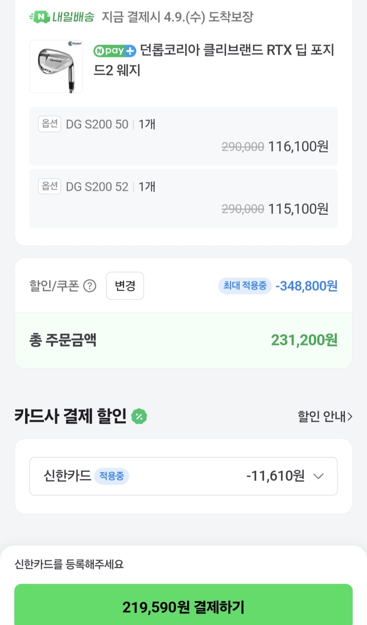Tap the 116,100원 price of DG S200 50
This screenshot has height=625, width=367.
coord(298,147)
